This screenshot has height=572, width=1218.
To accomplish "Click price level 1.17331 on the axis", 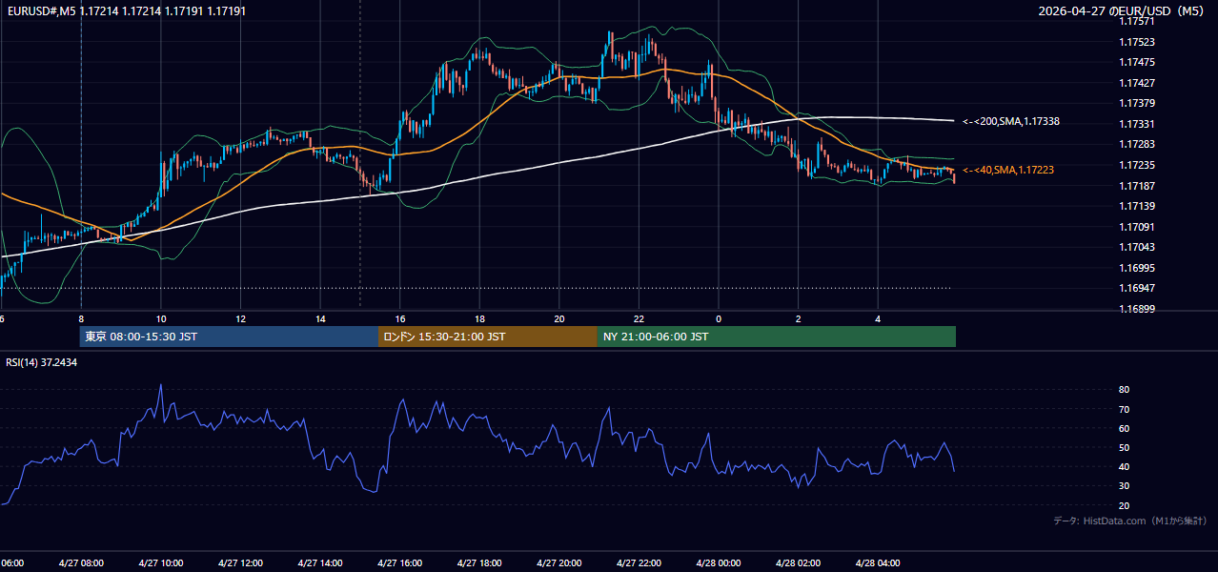I will point(1136,124).
